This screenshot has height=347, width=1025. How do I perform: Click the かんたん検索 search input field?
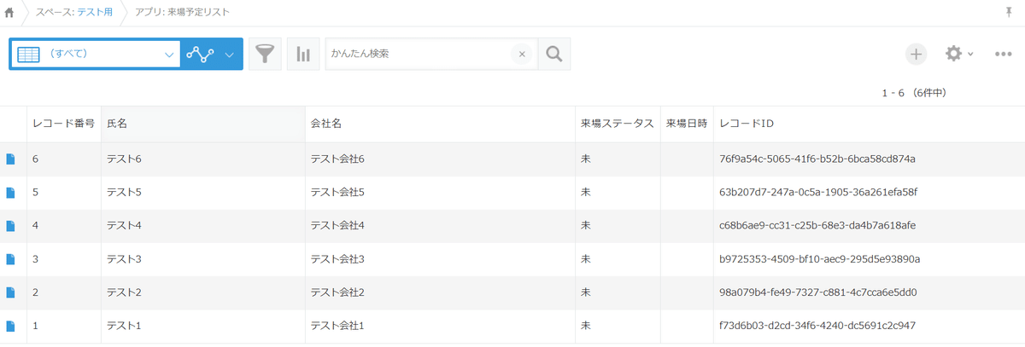(x=419, y=54)
